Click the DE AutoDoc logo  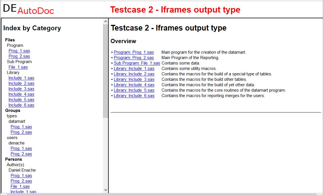(x=28, y=9)
